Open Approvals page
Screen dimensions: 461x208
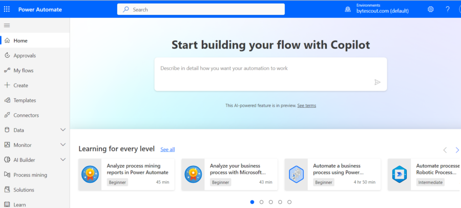(35, 55)
